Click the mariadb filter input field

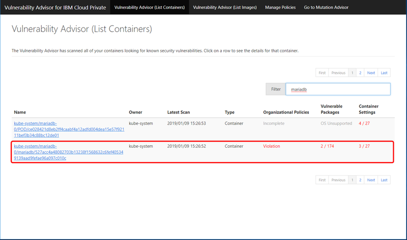(338, 89)
